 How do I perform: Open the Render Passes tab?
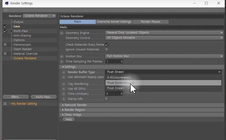(150, 22)
